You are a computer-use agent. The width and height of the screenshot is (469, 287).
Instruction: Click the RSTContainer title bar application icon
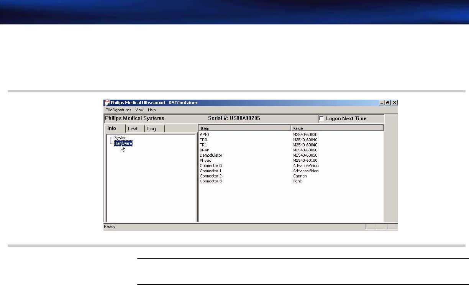tap(107, 103)
